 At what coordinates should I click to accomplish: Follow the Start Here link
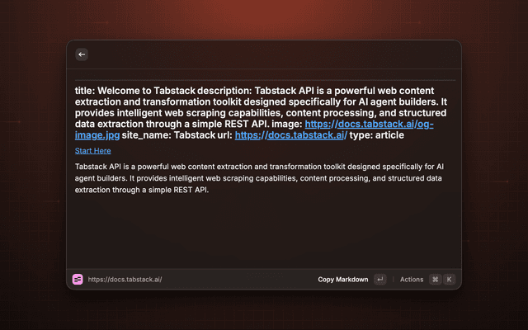pos(93,151)
